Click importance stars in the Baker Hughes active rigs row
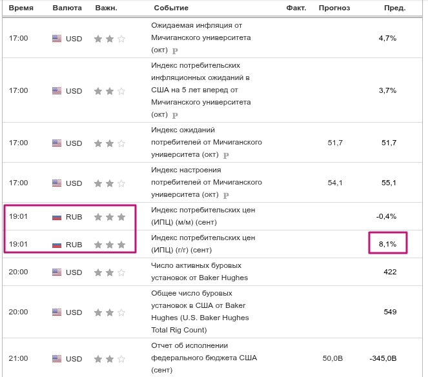Image resolution: width=428 pixels, height=377 pixels. [109, 272]
